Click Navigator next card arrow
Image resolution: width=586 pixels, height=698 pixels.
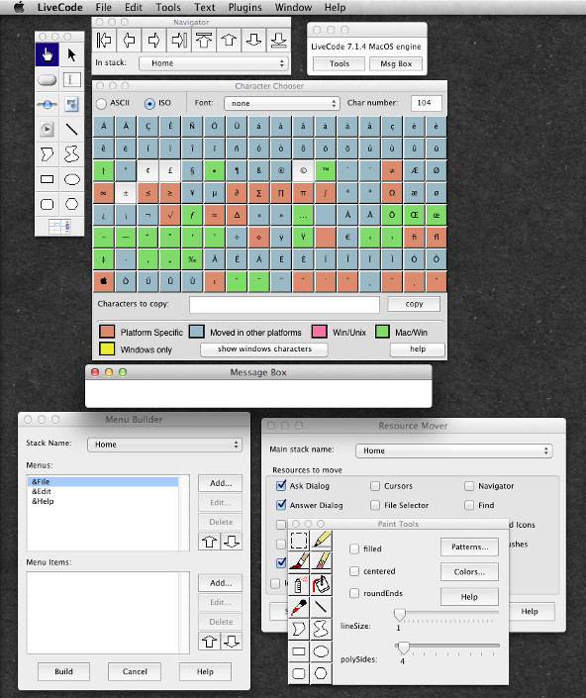[154, 40]
